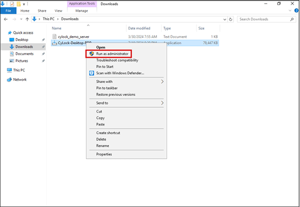The height and width of the screenshot is (207, 300).
Task: Sort by the Name column header
Action: coord(57,28)
